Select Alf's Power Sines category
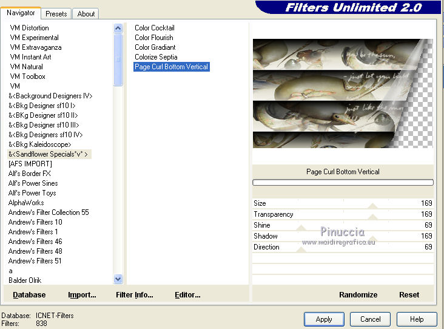444x329 pixels. [x=33, y=183]
